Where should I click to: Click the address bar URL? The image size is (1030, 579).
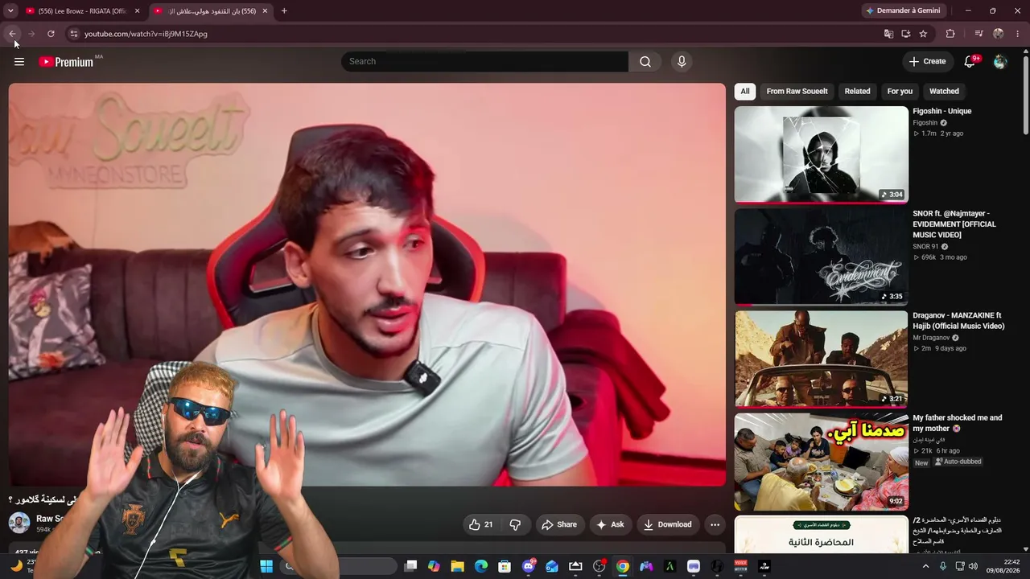[146, 34]
